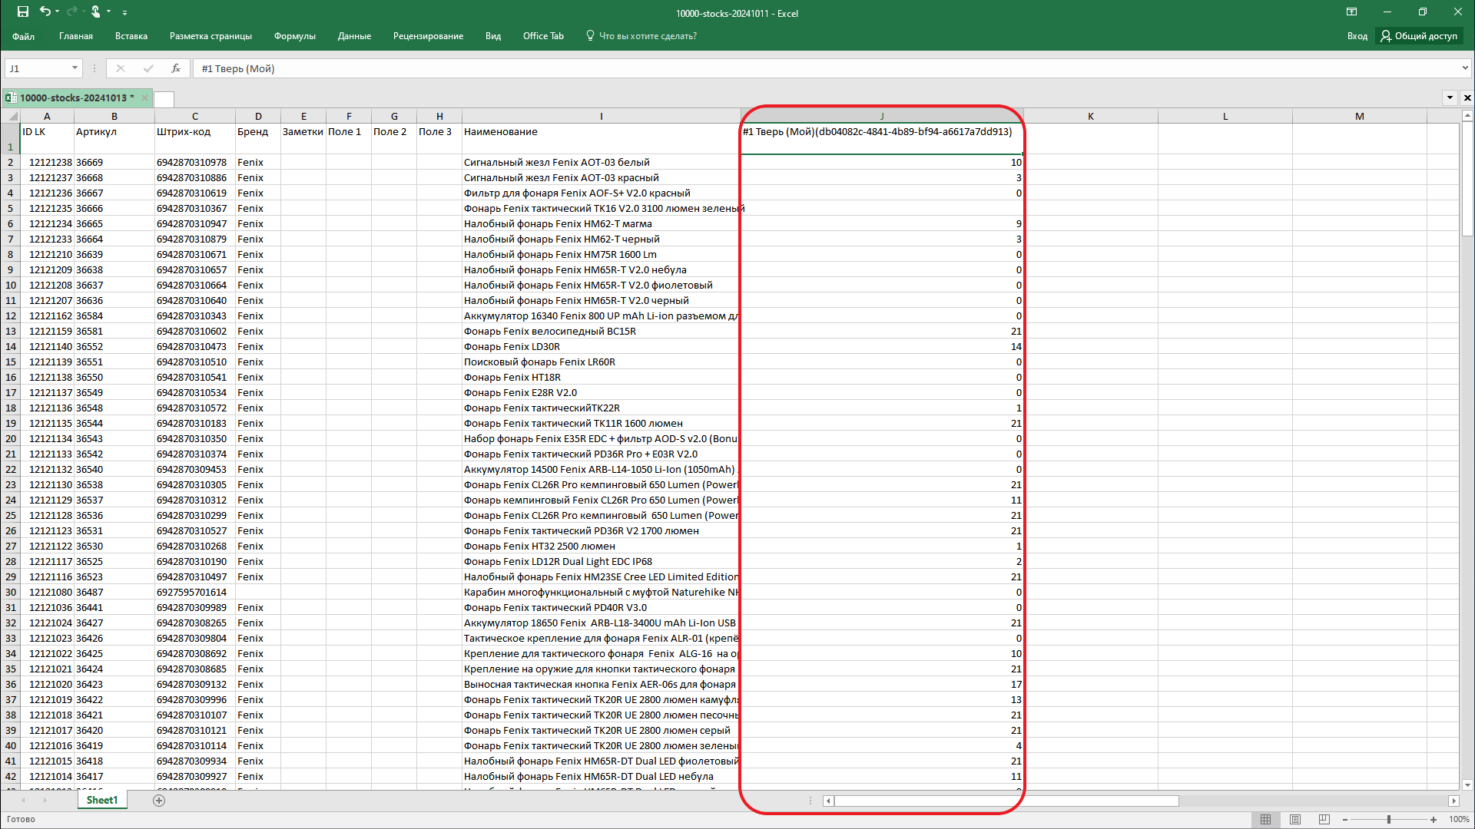Click the add new sheet plus icon

(159, 801)
